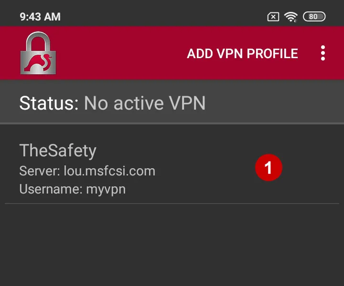Tap the battery indicator showing 80
The image size is (344, 286).
click(314, 17)
